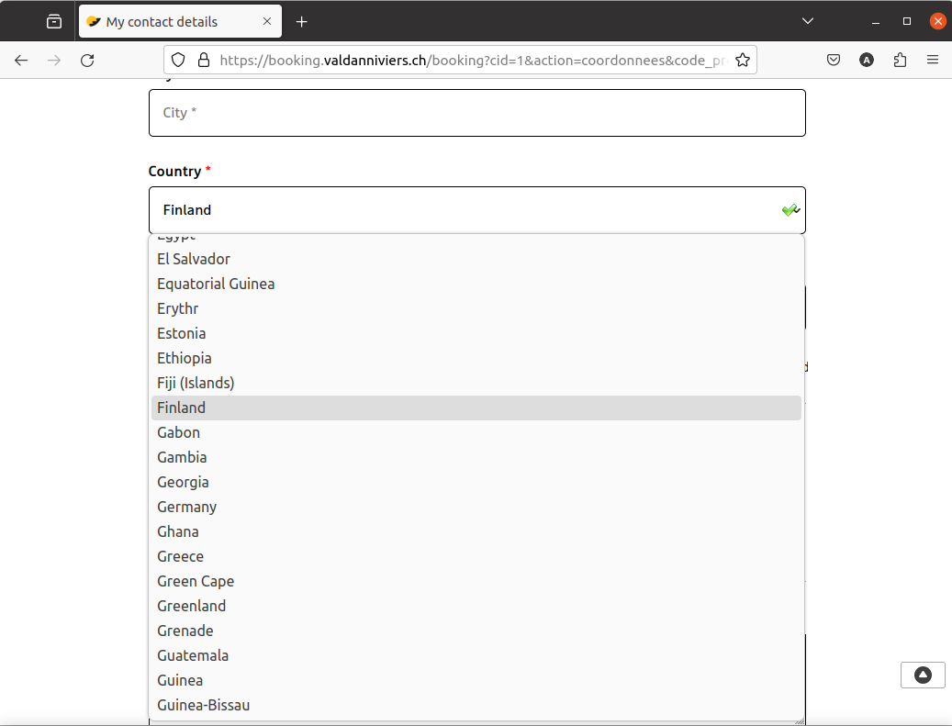
Task: Choose Fiji (Islands) option
Action: pyautogui.click(x=196, y=383)
